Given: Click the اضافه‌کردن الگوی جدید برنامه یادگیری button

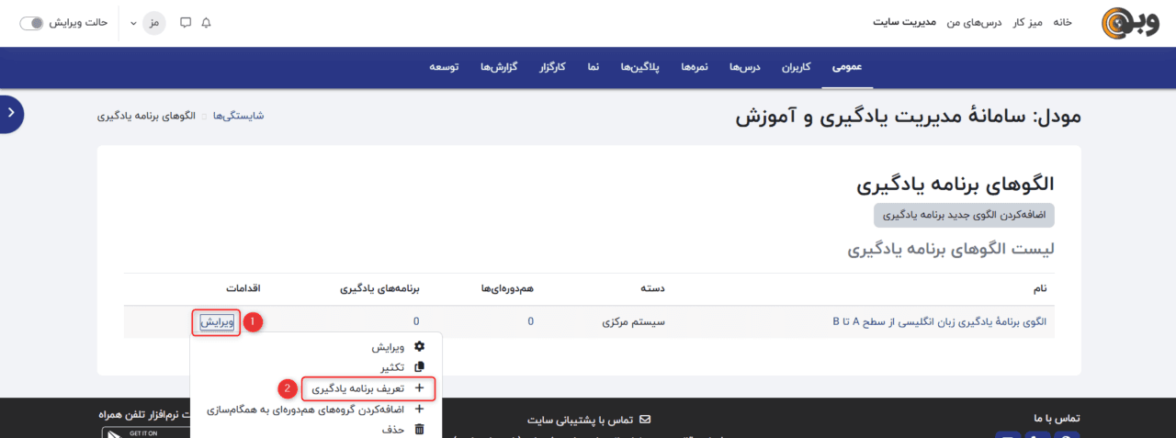Looking at the screenshot, I should pyautogui.click(x=964, y=216).
